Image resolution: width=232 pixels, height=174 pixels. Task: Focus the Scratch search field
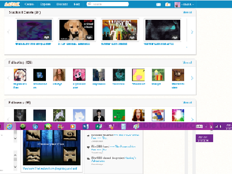coord(108,4)
